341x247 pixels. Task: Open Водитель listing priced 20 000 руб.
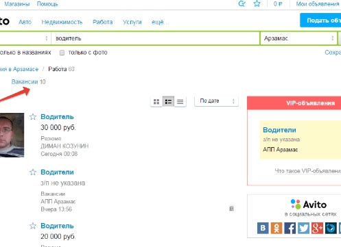57,226
